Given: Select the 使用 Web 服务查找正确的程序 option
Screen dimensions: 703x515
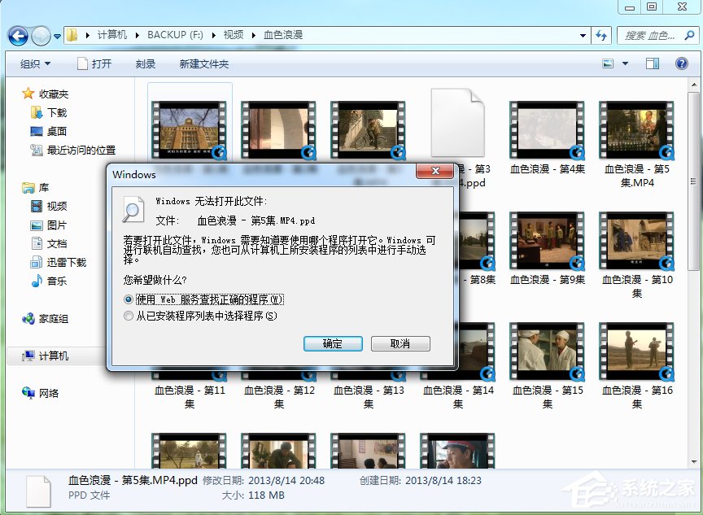Looking at the screenshot, I should 129,299.
